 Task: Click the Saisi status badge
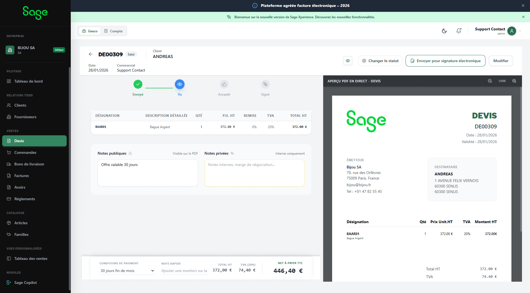coord(131,54)
